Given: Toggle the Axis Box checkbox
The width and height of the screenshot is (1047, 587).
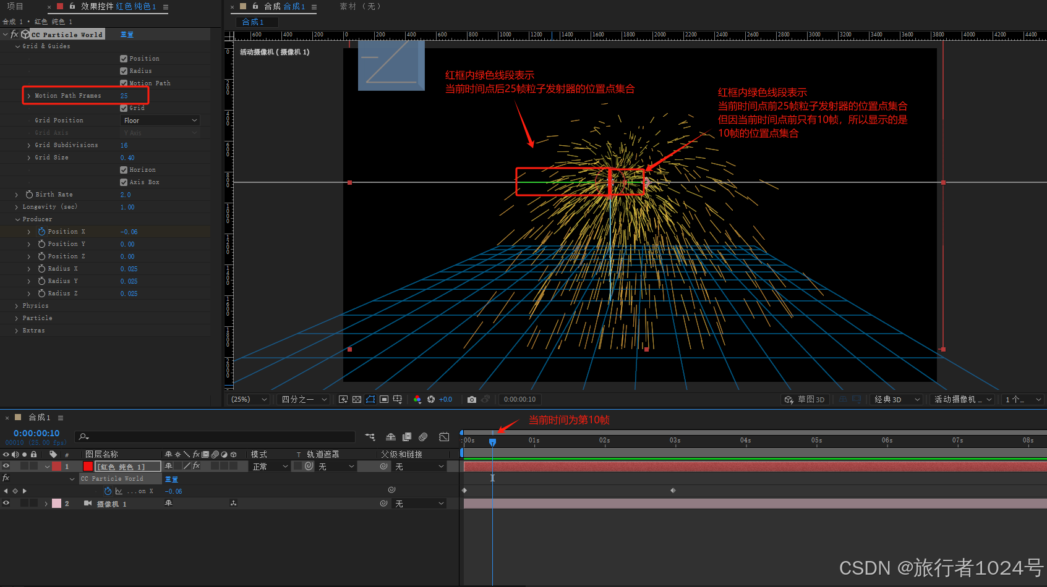Looking at the screenshot, I should (124, 182).
